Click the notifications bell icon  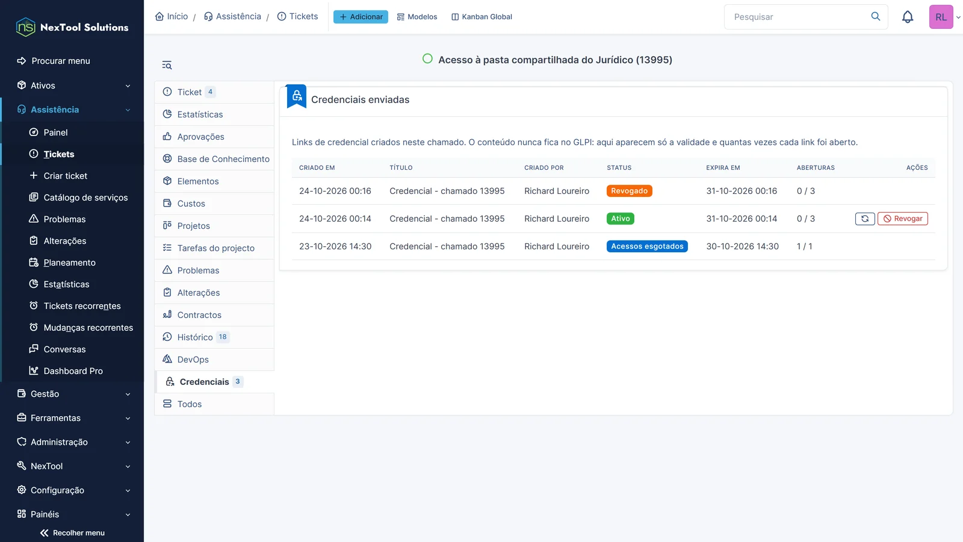pos(908,17)
